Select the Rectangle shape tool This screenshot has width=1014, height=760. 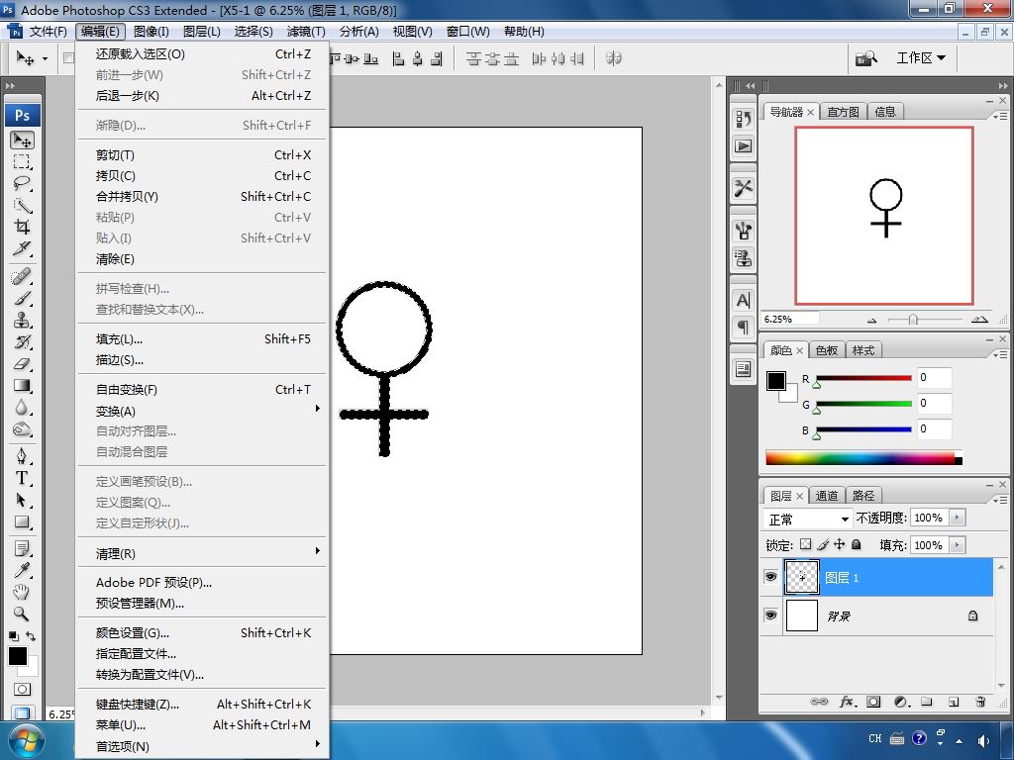pos(22,522)
